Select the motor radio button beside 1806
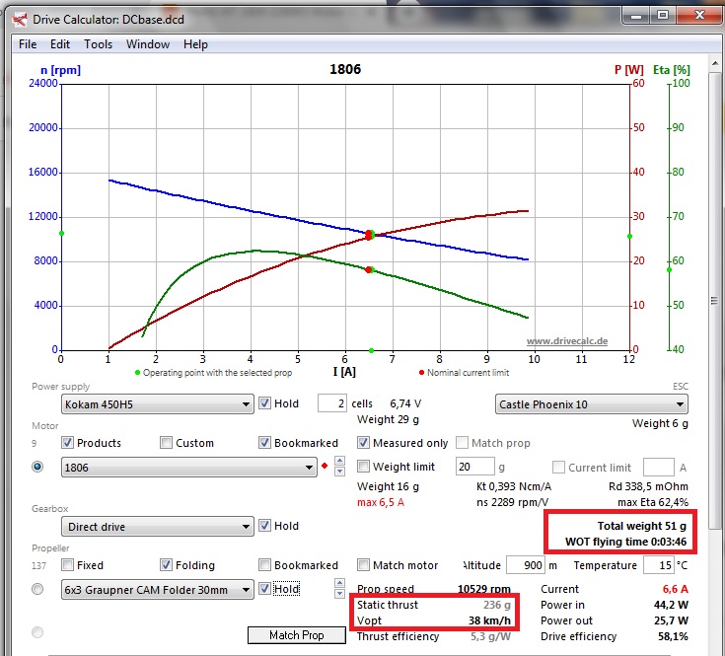 pyautogui.click(x=37, y=467)
